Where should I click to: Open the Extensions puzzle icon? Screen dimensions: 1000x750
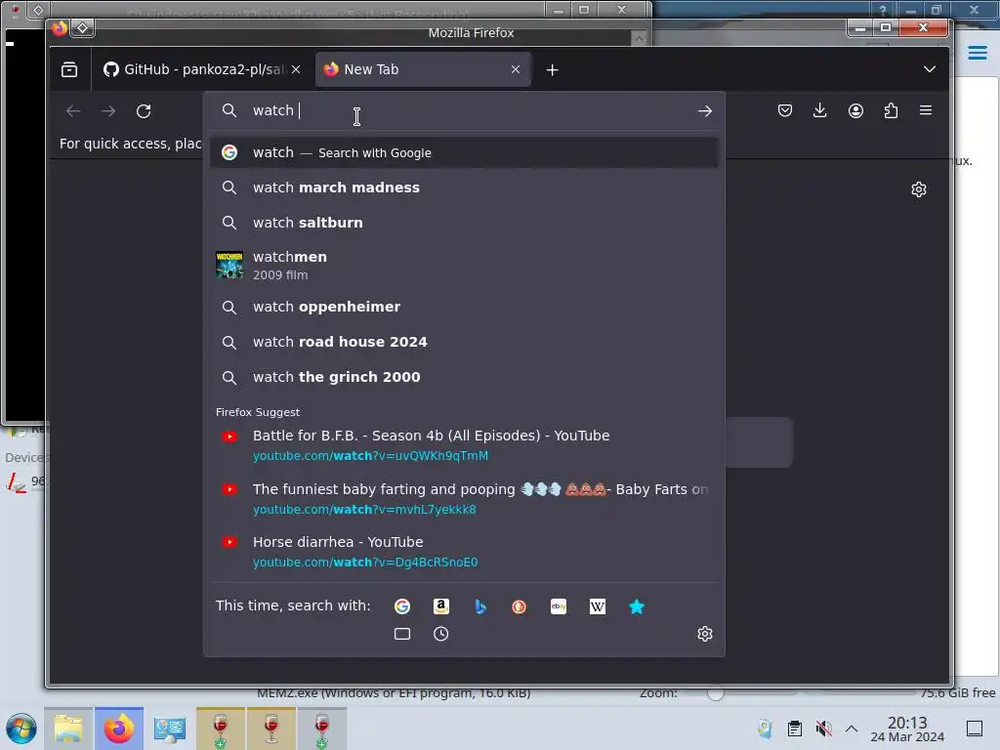[x=891, y=111]
